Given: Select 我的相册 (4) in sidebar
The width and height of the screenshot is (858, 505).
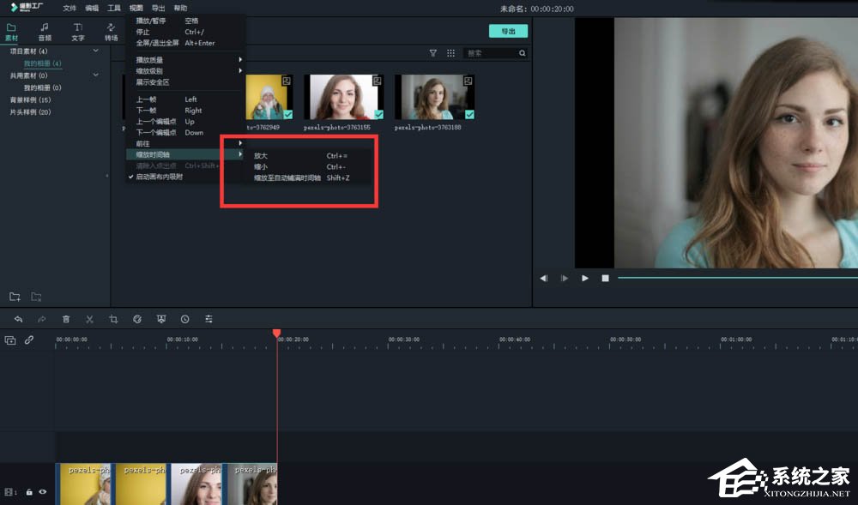Looking at the screenshot, I should click(x=42, y=63).
